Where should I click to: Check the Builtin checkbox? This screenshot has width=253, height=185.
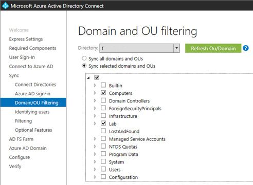(103, 85)
